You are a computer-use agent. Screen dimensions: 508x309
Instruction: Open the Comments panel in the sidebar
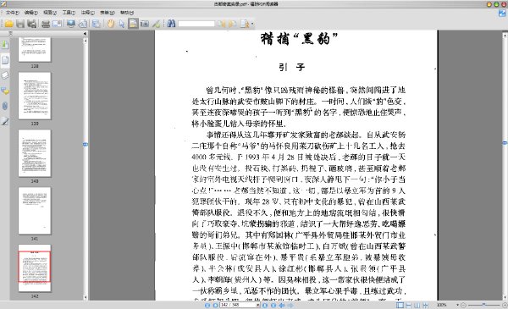point(5,91)
